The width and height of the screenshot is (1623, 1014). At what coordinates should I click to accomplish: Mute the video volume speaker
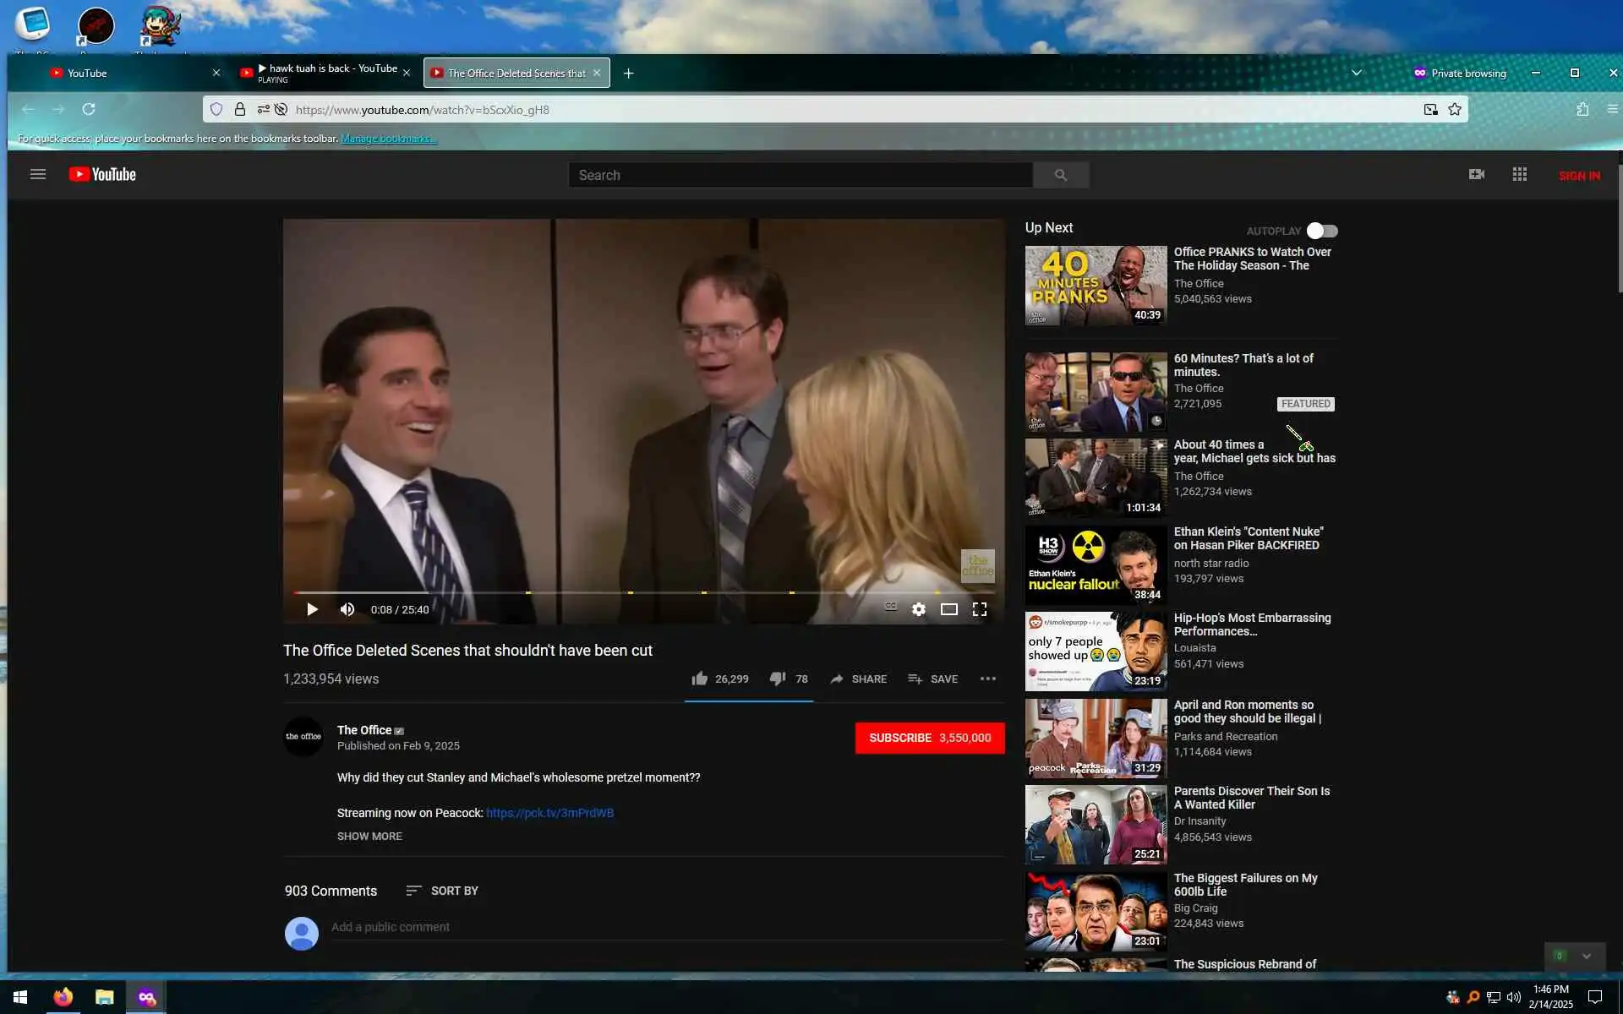347,609
